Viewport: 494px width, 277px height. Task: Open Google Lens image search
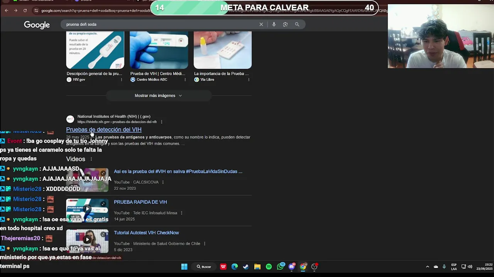tap(285, 24)
